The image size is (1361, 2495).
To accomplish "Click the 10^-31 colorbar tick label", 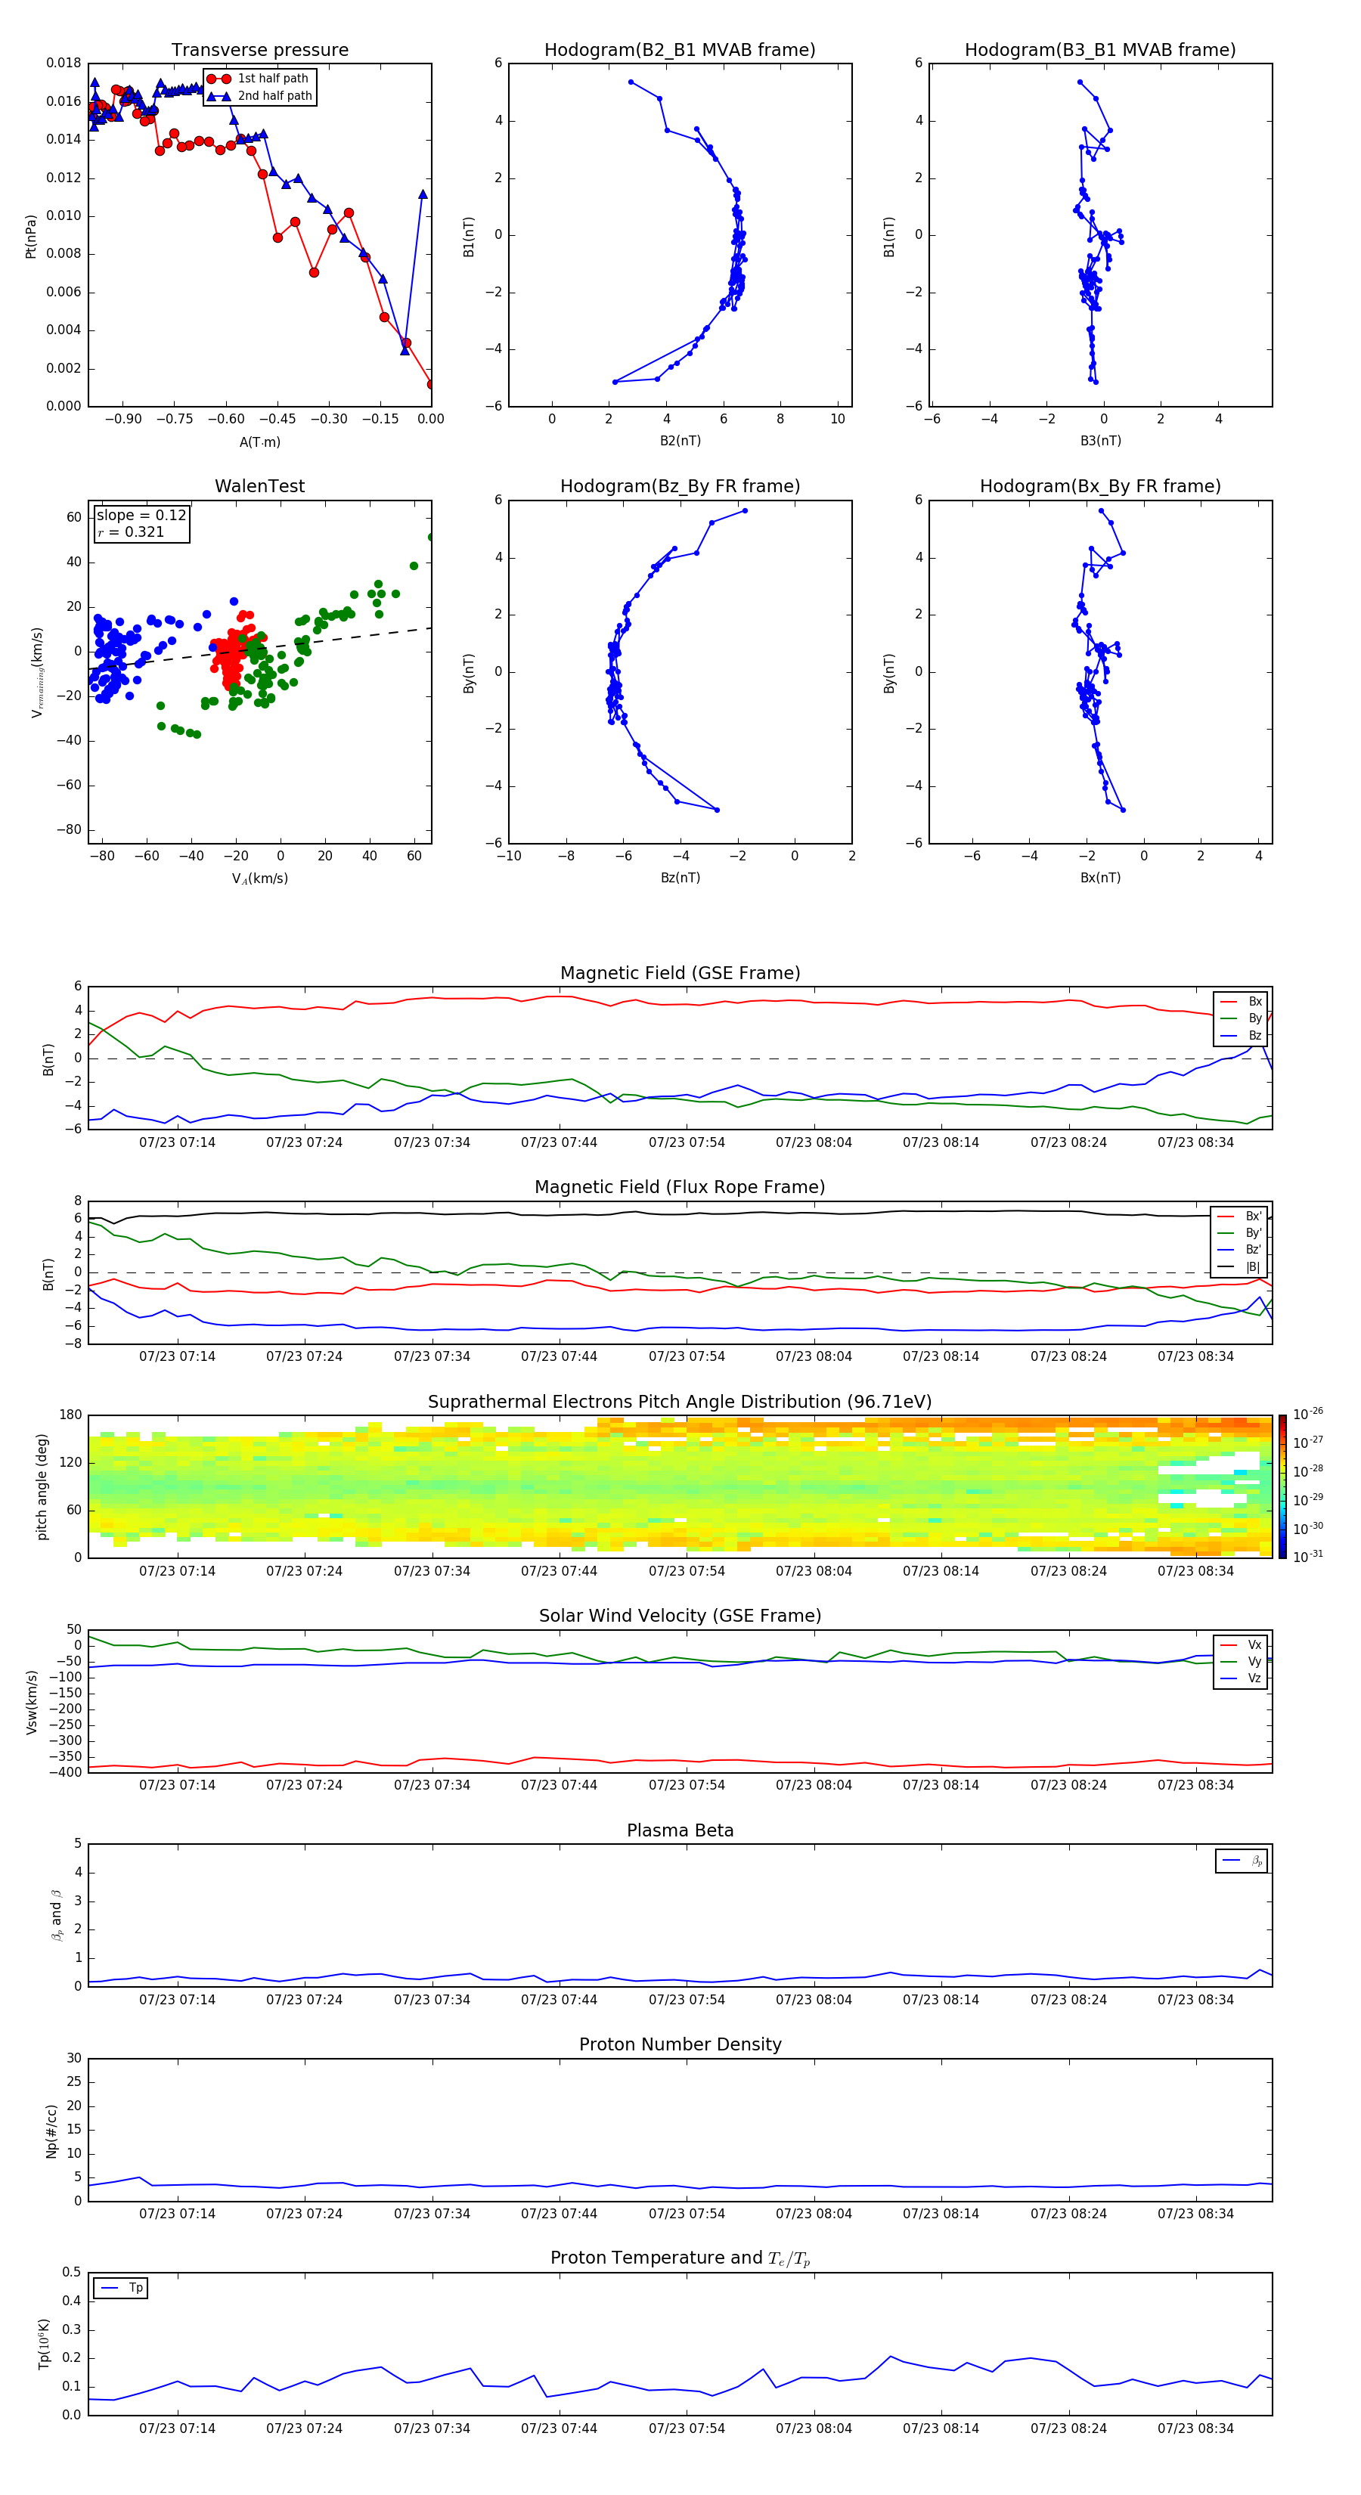I will pyautogui.click(x=1308, y=1557).
